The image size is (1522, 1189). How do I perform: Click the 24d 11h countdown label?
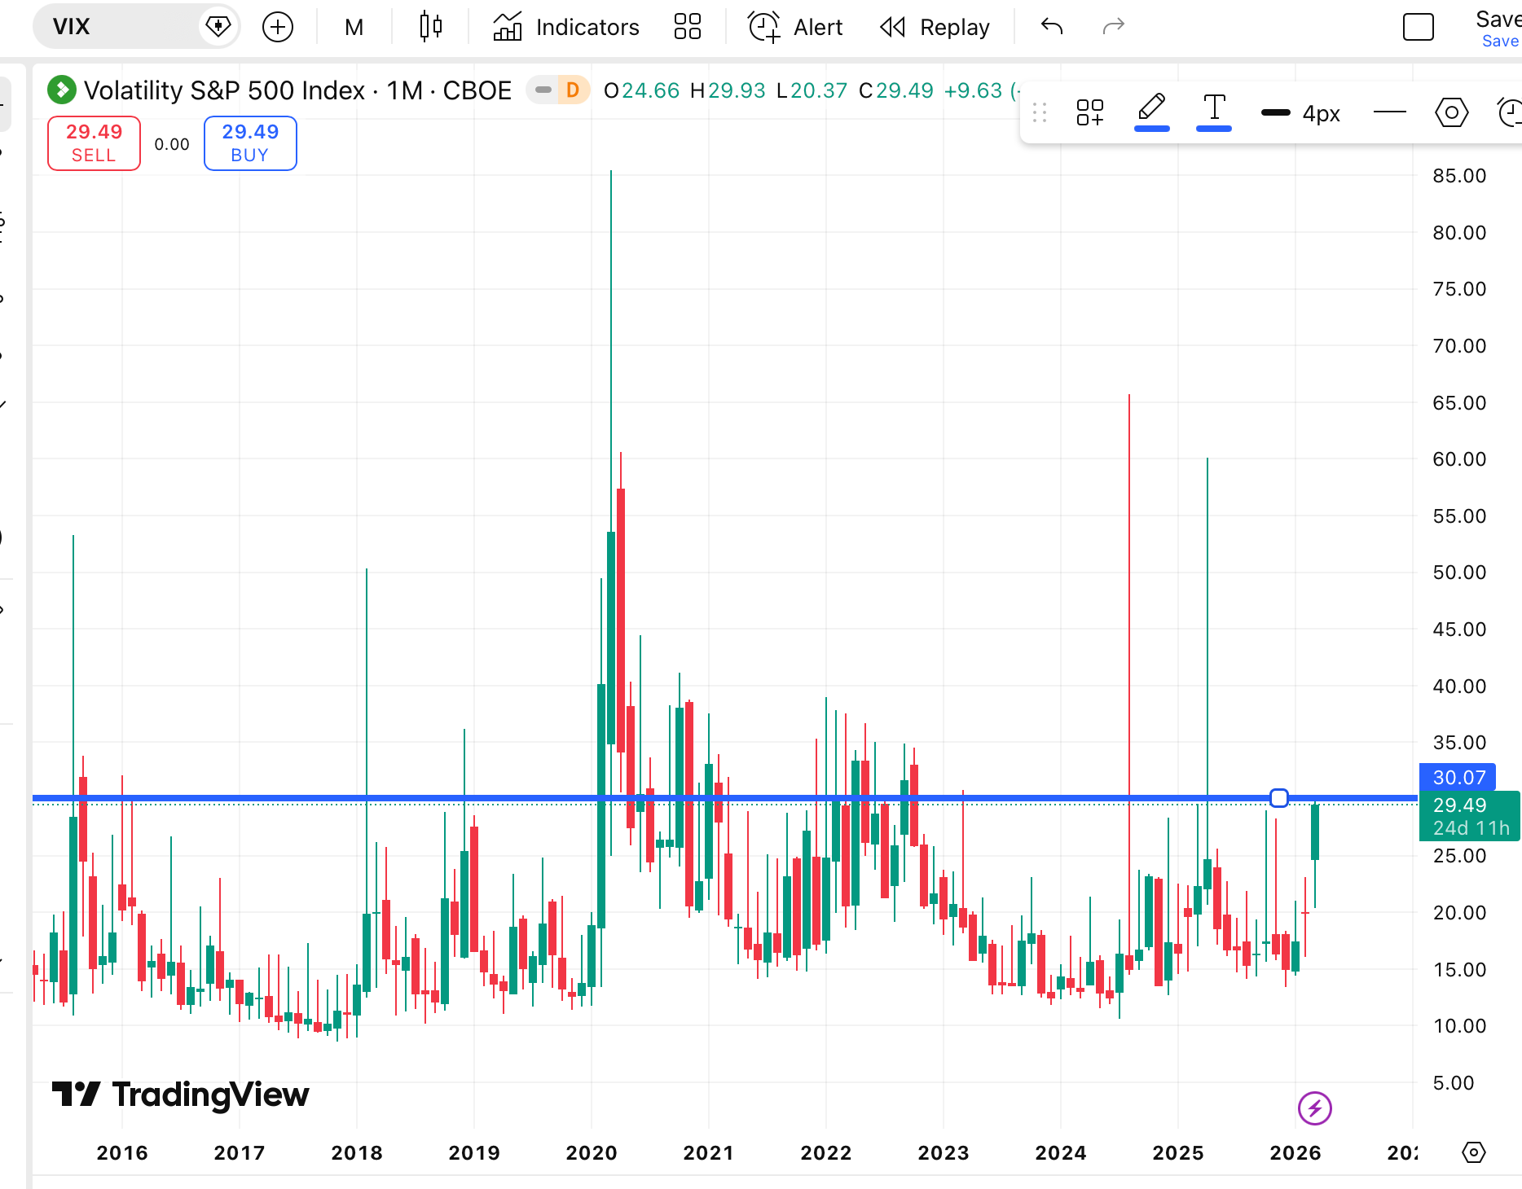[1471, 828]
